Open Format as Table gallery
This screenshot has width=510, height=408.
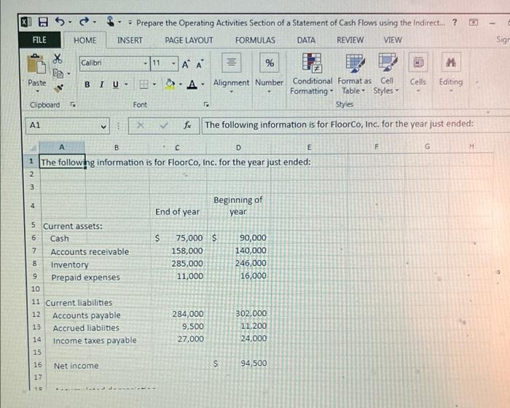(354, 74)
